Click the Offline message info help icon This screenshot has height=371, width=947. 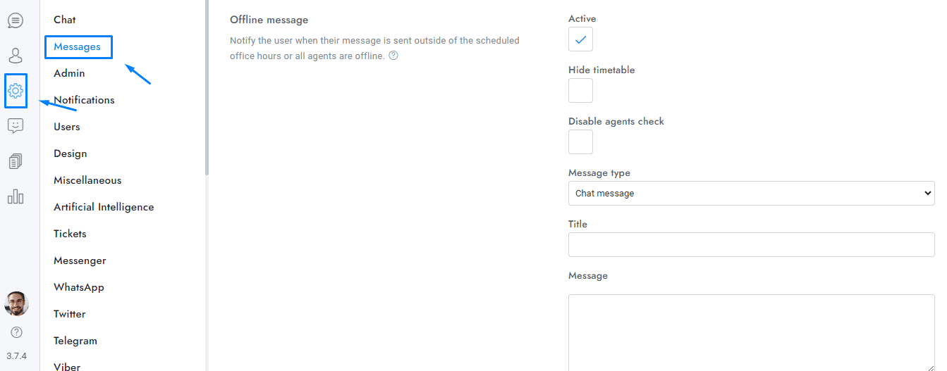point(393,56)
